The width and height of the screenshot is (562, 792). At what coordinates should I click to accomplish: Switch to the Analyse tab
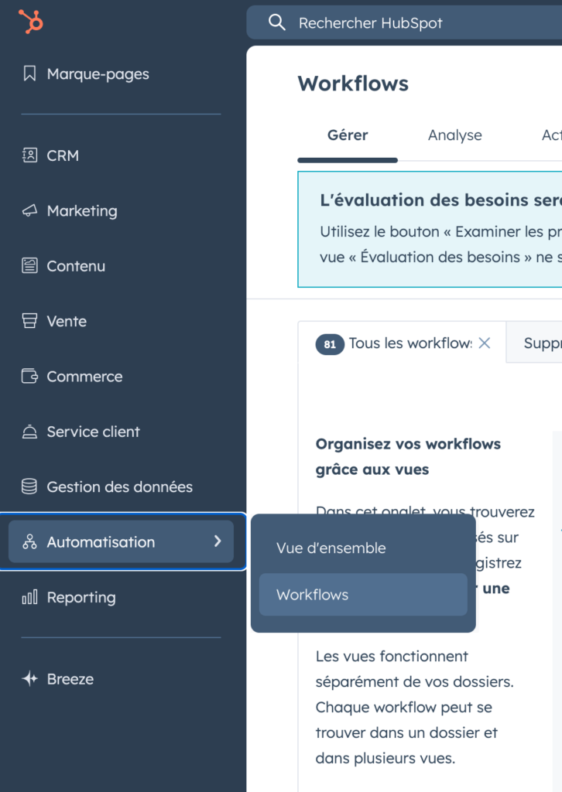click(454, 135)
